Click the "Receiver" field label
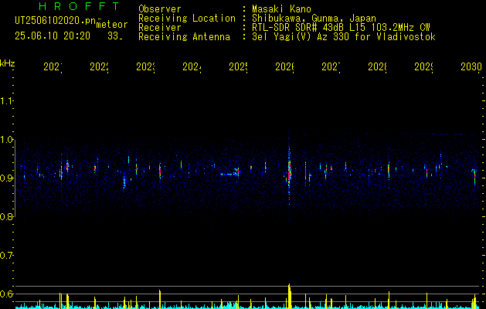The height and width of the screenshot is (309, 486). (x=160, y=28)
